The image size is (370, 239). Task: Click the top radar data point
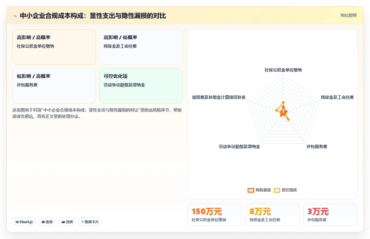[x=283, y=102]
